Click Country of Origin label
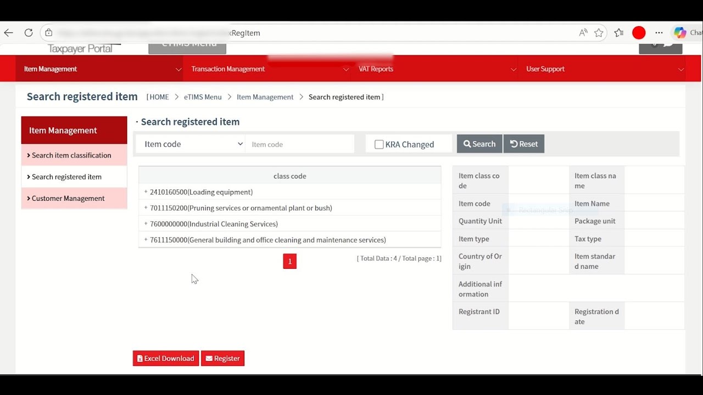Screen dimensions: 703x395 click(x=480, y=261)
